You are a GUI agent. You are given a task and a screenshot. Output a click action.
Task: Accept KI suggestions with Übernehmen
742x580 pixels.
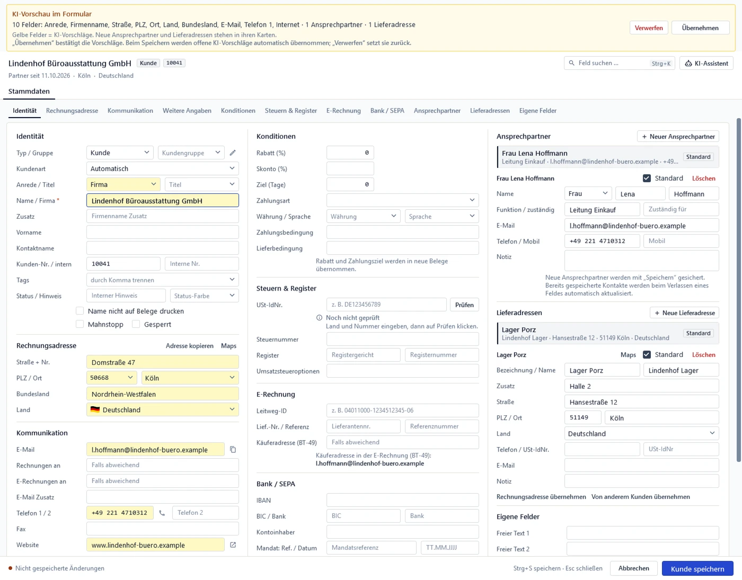701,28
